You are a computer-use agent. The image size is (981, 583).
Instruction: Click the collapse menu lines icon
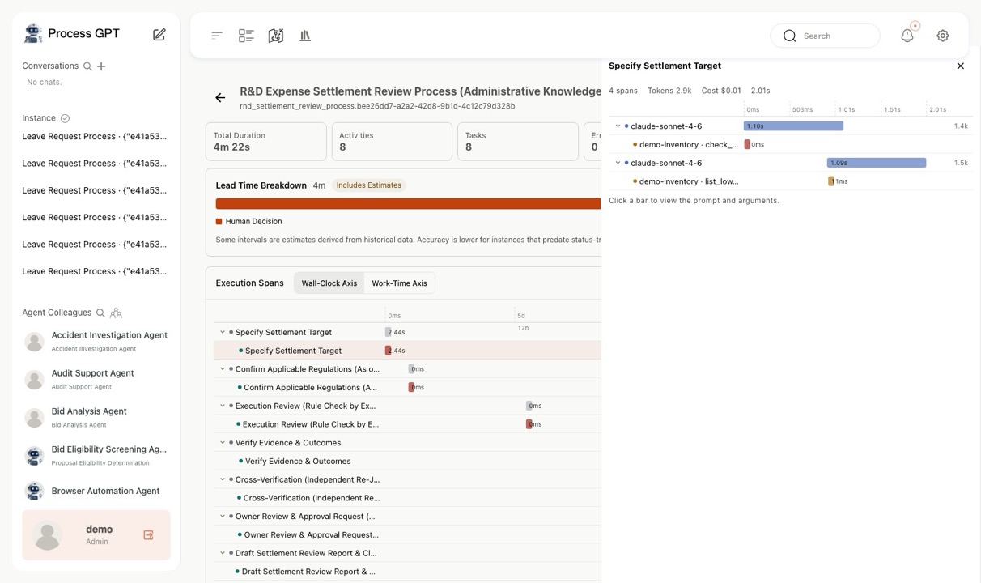(x=217, y=36)
